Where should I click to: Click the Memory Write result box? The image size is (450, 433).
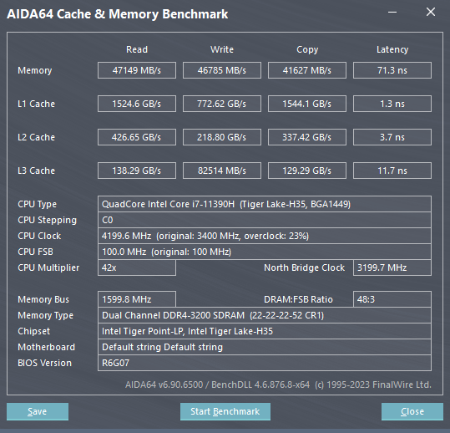click(222, 70)
